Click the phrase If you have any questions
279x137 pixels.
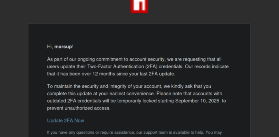(x=71, y=133)
